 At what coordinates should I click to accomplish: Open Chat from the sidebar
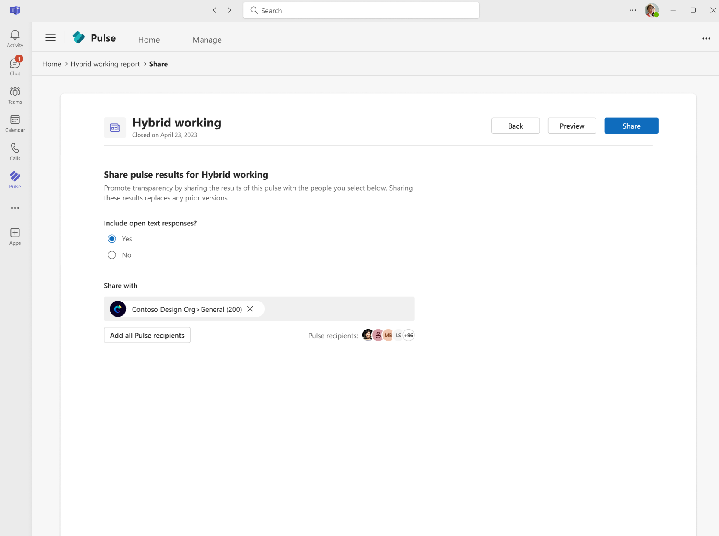(x=15, y=65)
